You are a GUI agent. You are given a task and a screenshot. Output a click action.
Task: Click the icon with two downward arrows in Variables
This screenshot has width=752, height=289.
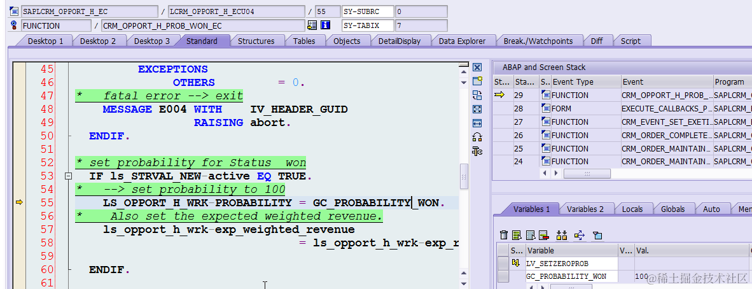pyautogui.click(x=562, y=236)
